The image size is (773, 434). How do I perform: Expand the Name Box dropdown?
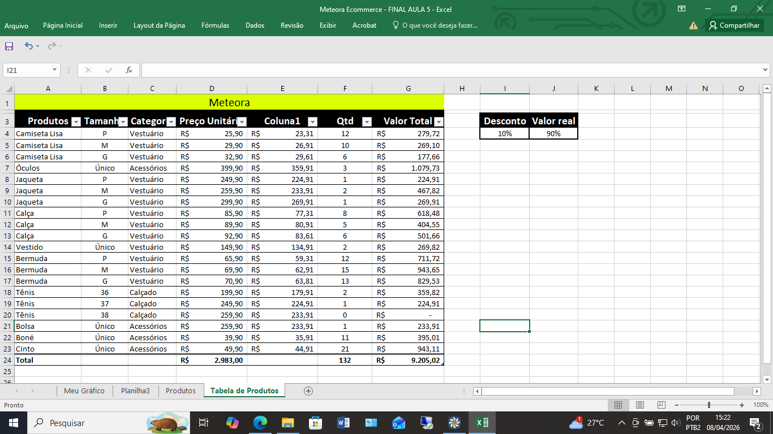[x=55, y=70]
